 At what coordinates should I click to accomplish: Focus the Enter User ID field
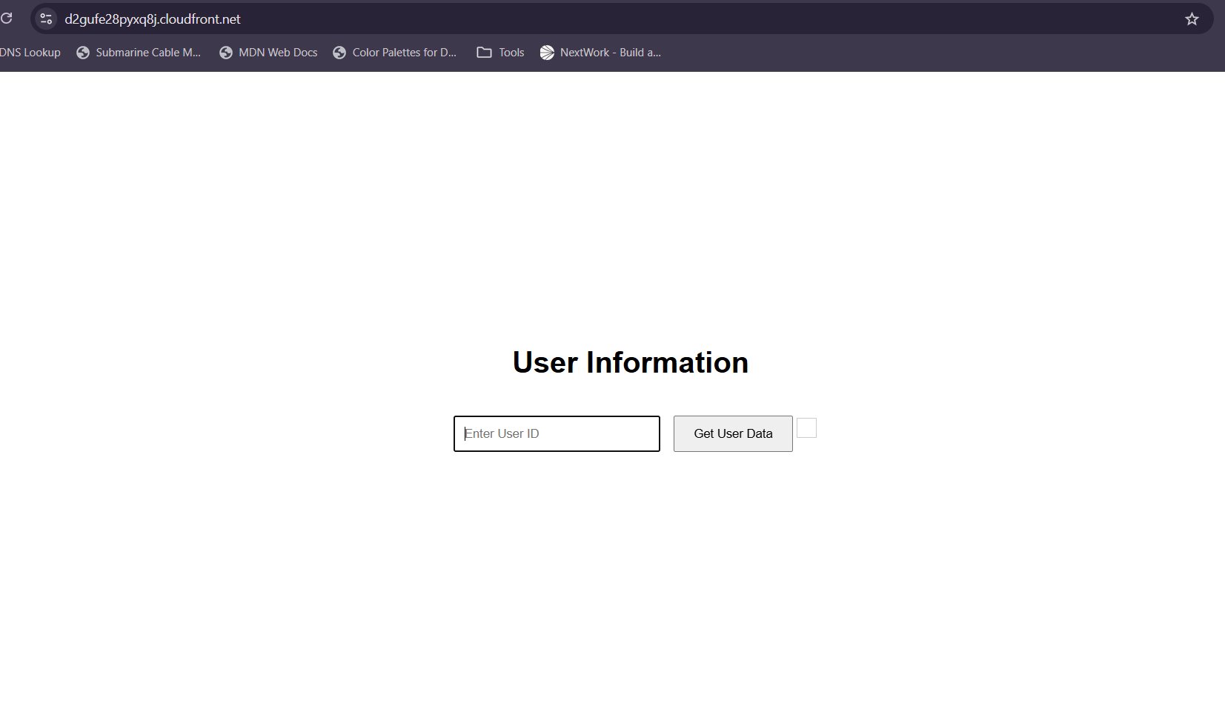(557, 433)
